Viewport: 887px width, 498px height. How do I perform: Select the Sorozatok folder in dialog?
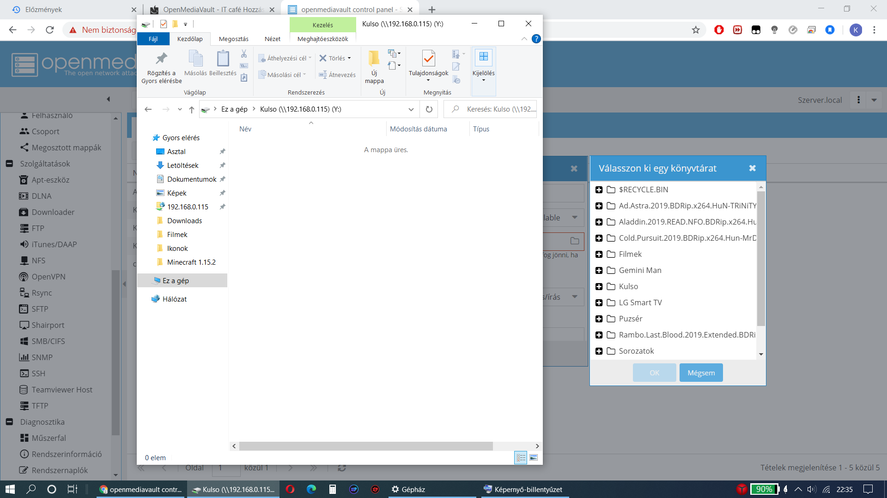(636, 351)
